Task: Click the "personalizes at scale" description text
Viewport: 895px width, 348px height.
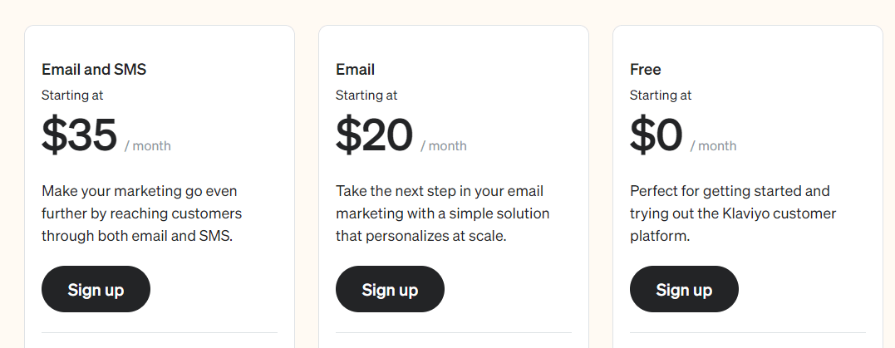Action: tap(442, 213)
